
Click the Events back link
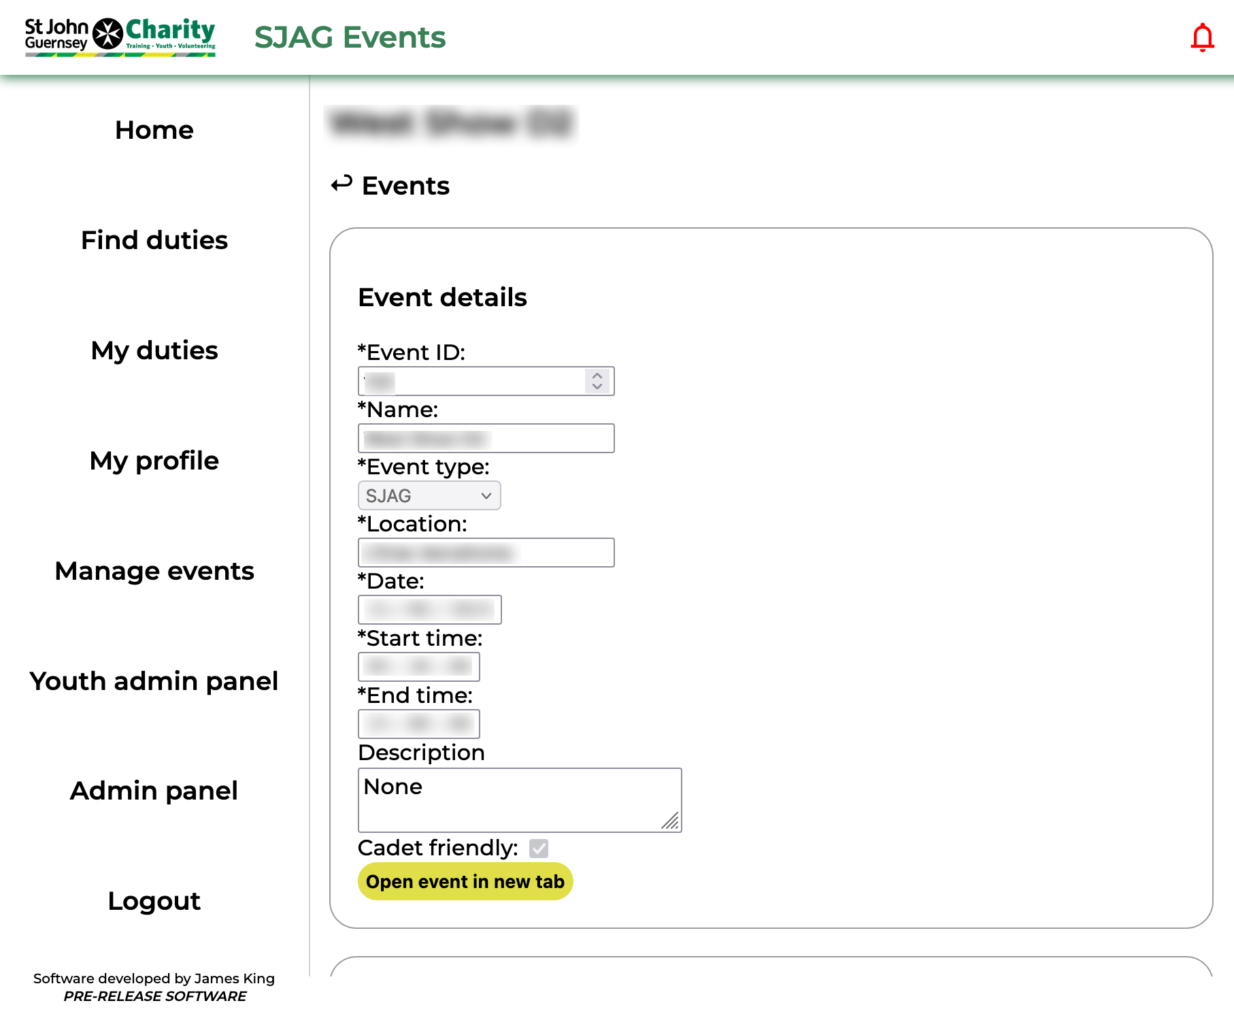(405, 186)
